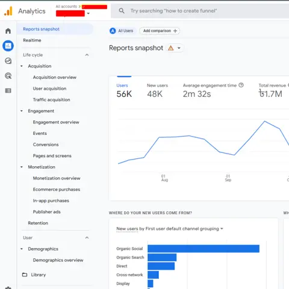289x289 pixels.
Task: Click the 01 Sep axis label
Action: (228, 178)
